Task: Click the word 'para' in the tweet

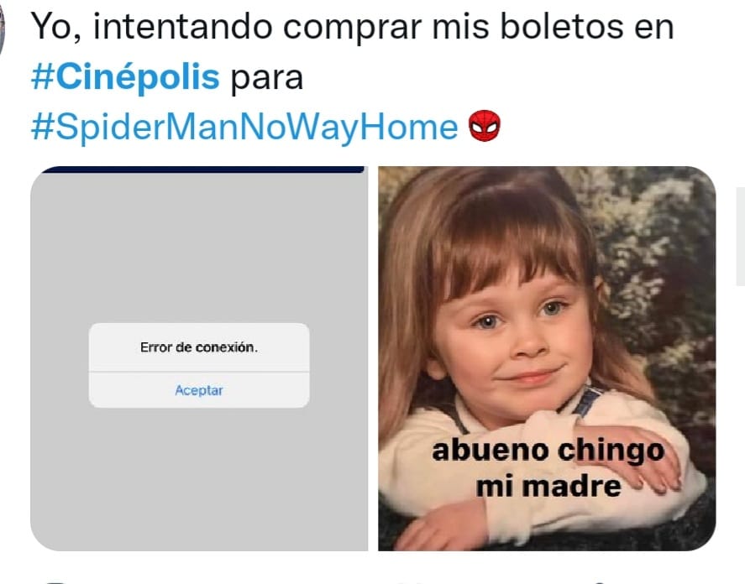Action: [266, 78]
